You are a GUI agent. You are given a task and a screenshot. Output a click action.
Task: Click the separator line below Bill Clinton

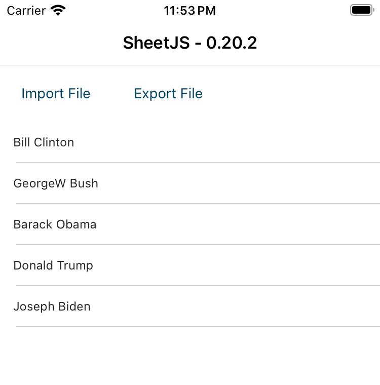(x=198, y=163)
